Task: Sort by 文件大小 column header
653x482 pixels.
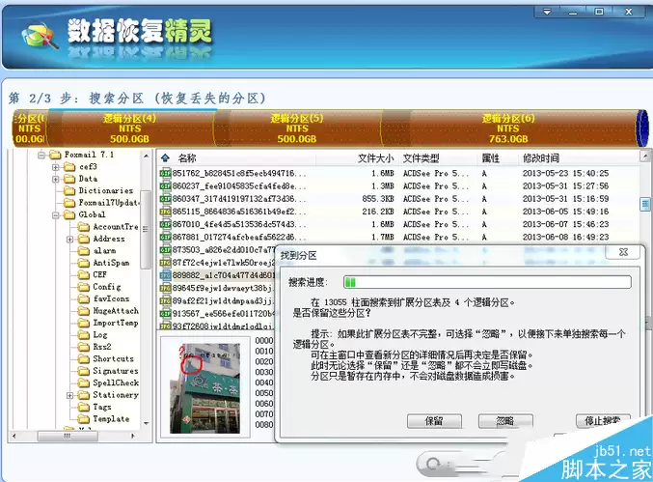Action: (x=375, y=158)
